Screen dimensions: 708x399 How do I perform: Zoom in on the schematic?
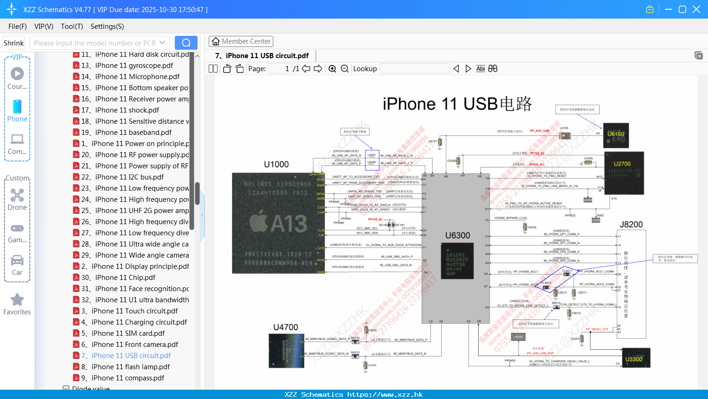click(x=332, y=69)
